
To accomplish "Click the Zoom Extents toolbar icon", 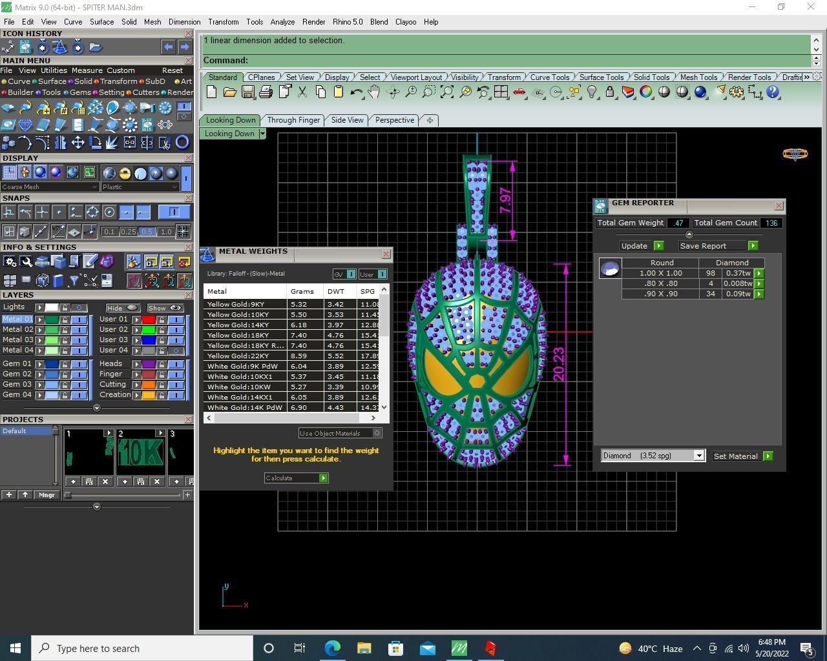I will [446, 92].
